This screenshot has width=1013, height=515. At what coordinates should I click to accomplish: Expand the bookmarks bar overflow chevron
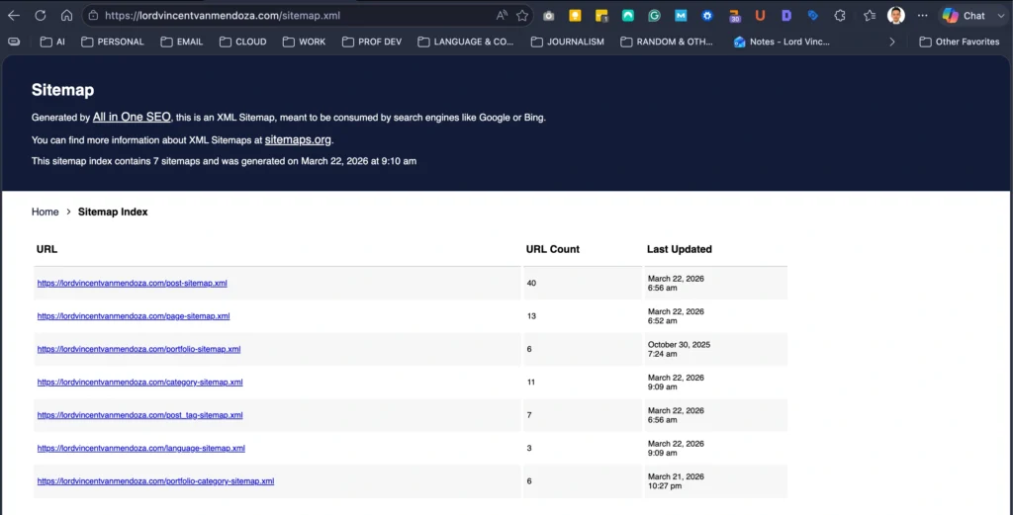click(892, 42)
